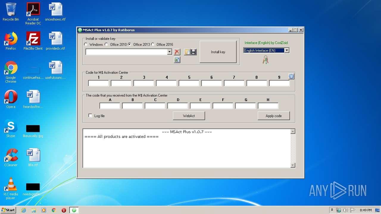Open Chrome from the taskbar
This screenshot has width=381, height=214.
54,210
